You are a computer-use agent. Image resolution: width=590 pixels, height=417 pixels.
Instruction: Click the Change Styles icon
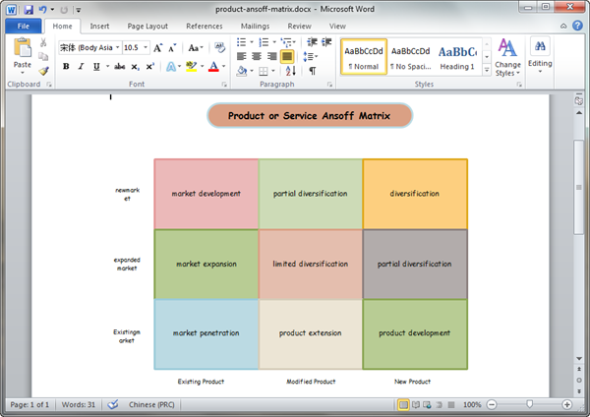click(x=507, y=56)
